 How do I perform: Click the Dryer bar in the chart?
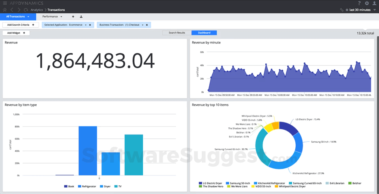(x=111, y=164)
